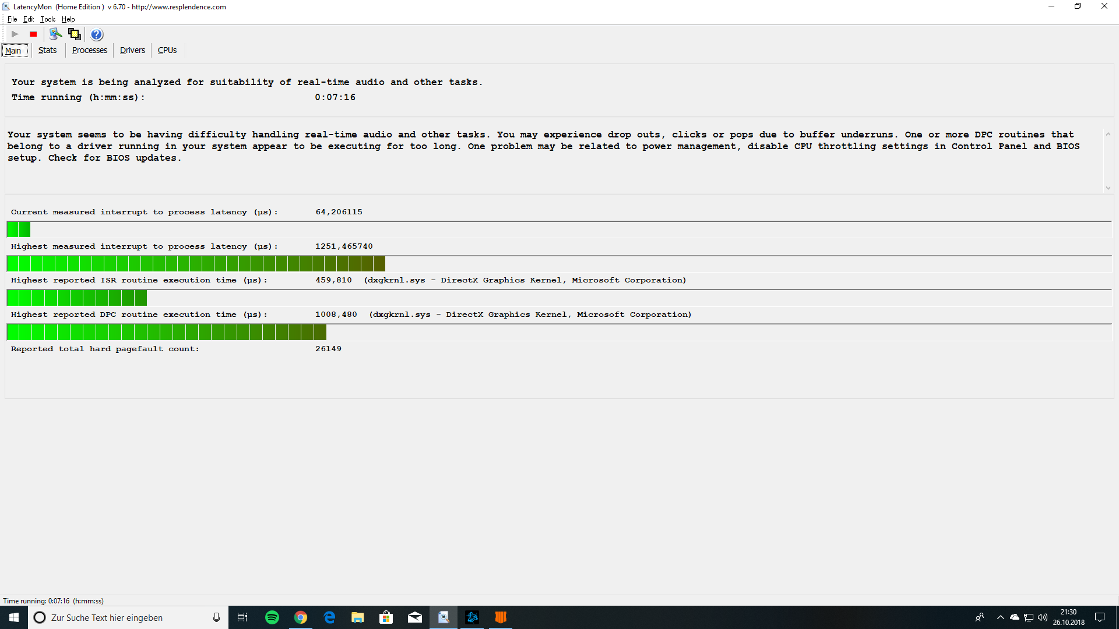Open Battle.net app in the taskbar
This screenshot has height=629, width=1119.
pos(472,617)
